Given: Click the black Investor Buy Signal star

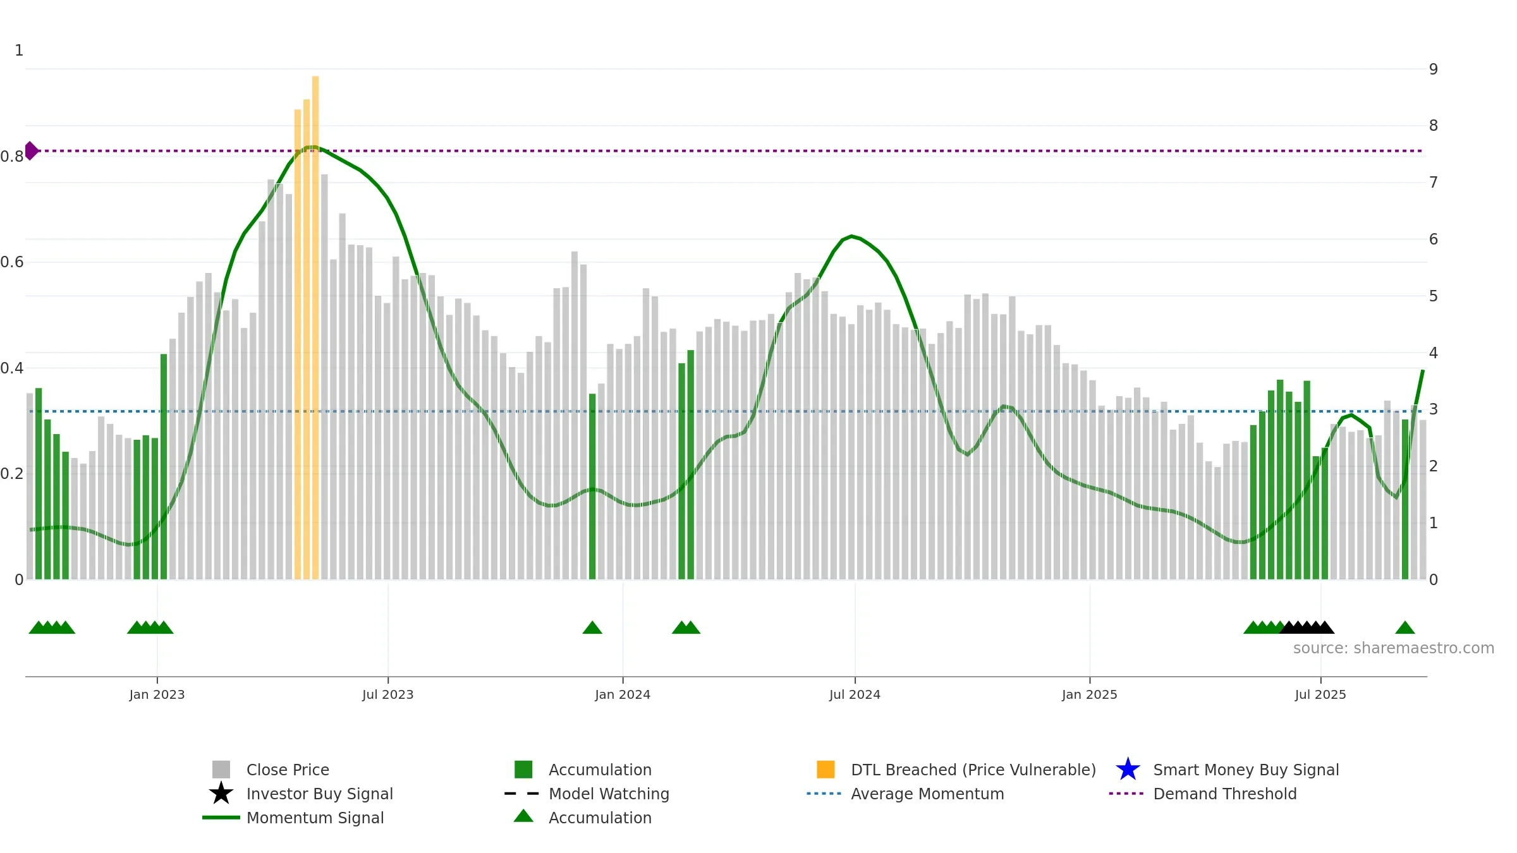Looking at the screenshot, I should pos(221,794).
